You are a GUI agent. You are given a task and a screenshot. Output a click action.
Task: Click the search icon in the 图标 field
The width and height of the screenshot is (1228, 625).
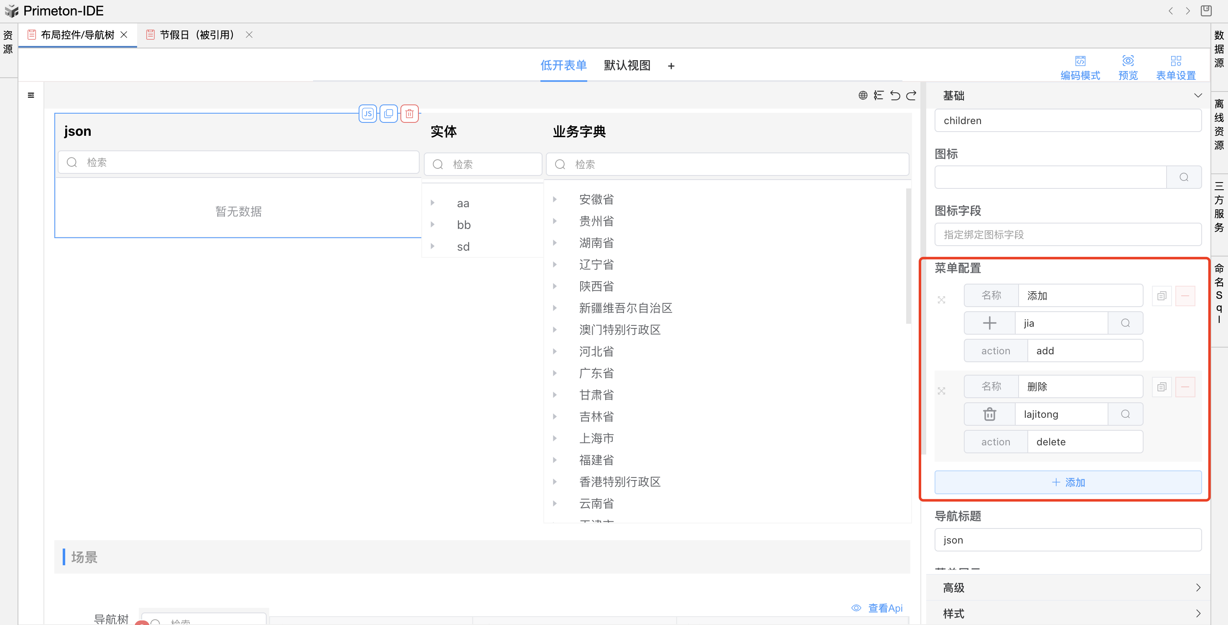pyautogui.click(x=1184, y=177)
